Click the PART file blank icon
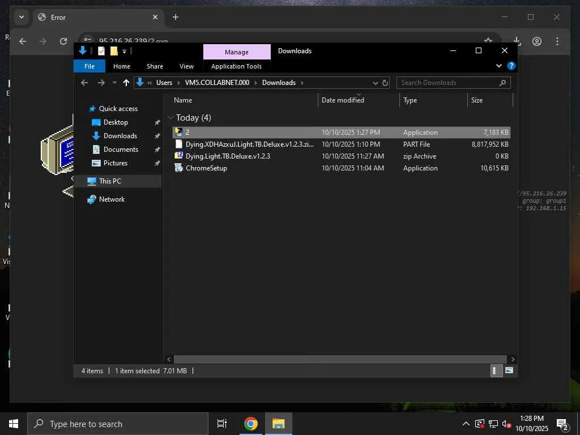The image size is (580, 435). click(x=178, y=144)
